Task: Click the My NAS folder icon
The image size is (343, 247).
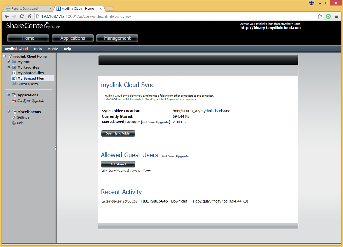Action: click(14, 62)
